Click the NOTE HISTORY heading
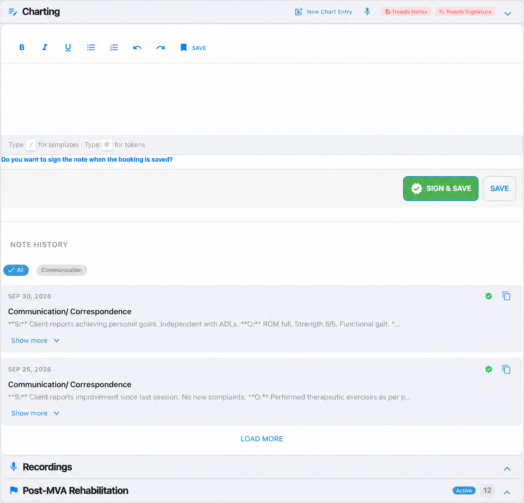The image size is (524, 503). pos(39,245)
